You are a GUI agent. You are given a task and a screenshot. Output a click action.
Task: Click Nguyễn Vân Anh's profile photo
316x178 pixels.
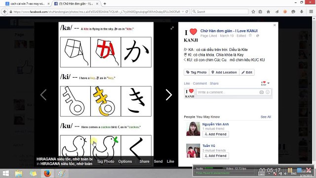tap(193, 129)
